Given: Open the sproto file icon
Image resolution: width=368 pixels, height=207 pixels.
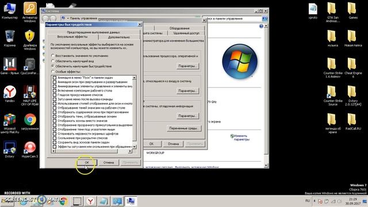Looking at the screenshot, I should (x=313, y=11).
